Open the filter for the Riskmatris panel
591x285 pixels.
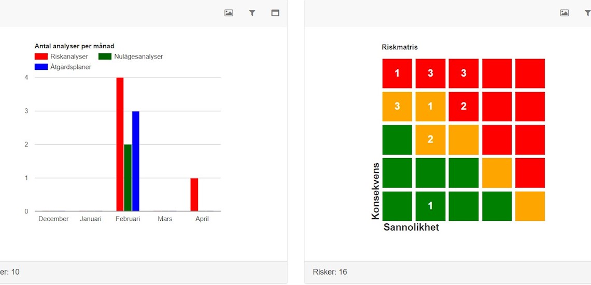[x=587, y=13]
